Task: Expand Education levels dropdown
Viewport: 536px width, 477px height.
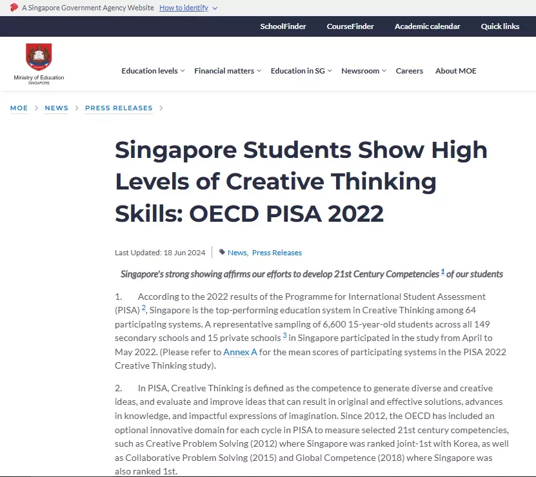Action: (x=153, y=71)
